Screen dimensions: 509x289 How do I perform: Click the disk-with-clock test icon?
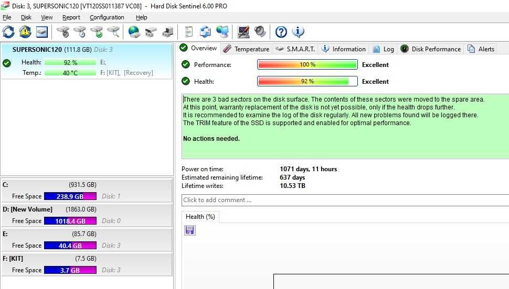click(x=80, y=32)
